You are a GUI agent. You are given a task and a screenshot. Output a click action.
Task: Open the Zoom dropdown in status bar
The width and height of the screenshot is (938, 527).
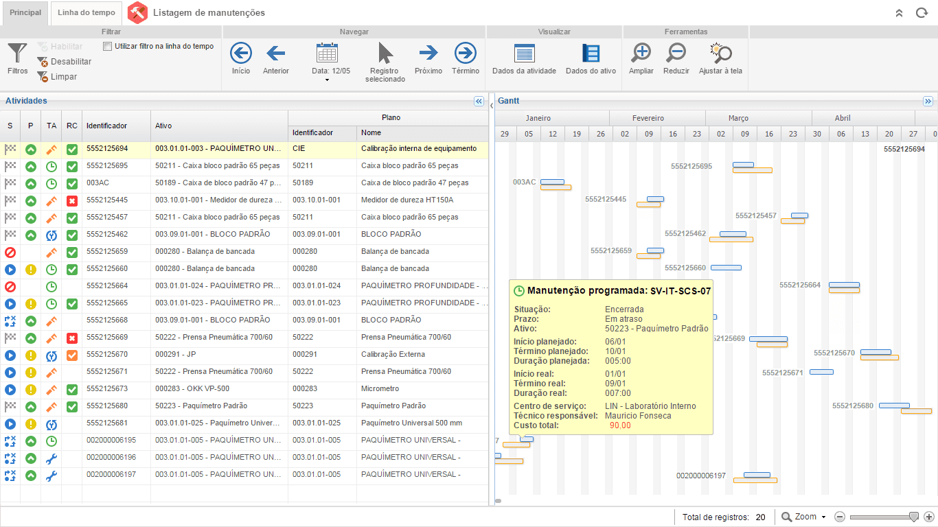click(x=803, y=517)
